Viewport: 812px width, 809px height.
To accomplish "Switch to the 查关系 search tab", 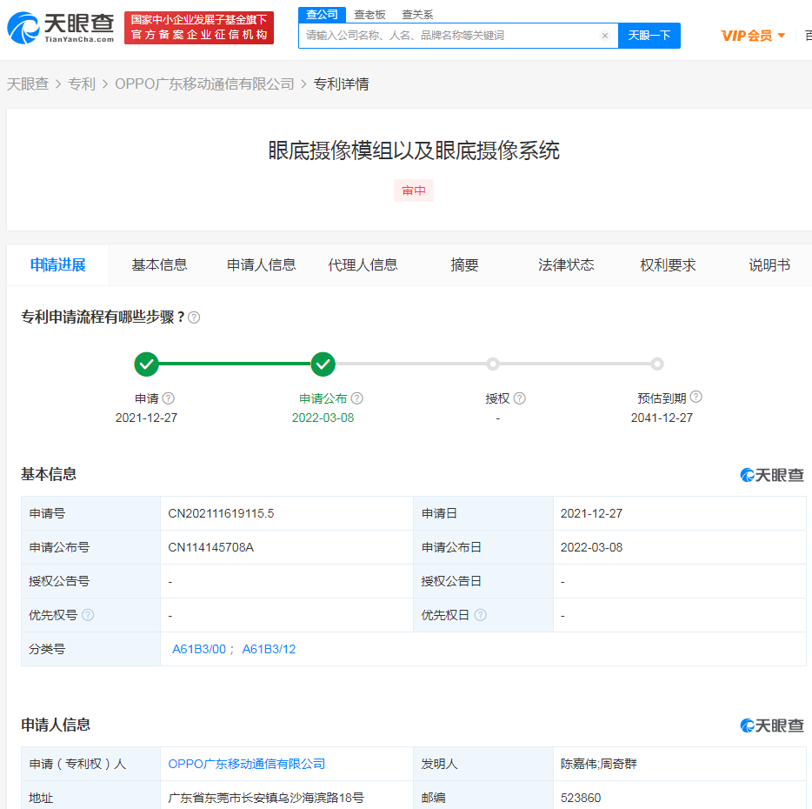I will click(x=417, y=15).
